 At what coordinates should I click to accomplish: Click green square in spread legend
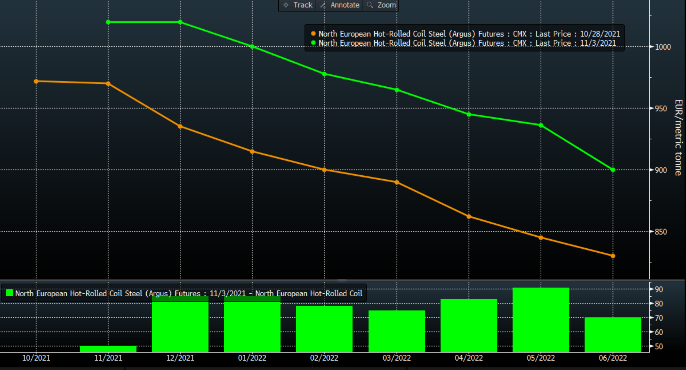tap(9, 293)
